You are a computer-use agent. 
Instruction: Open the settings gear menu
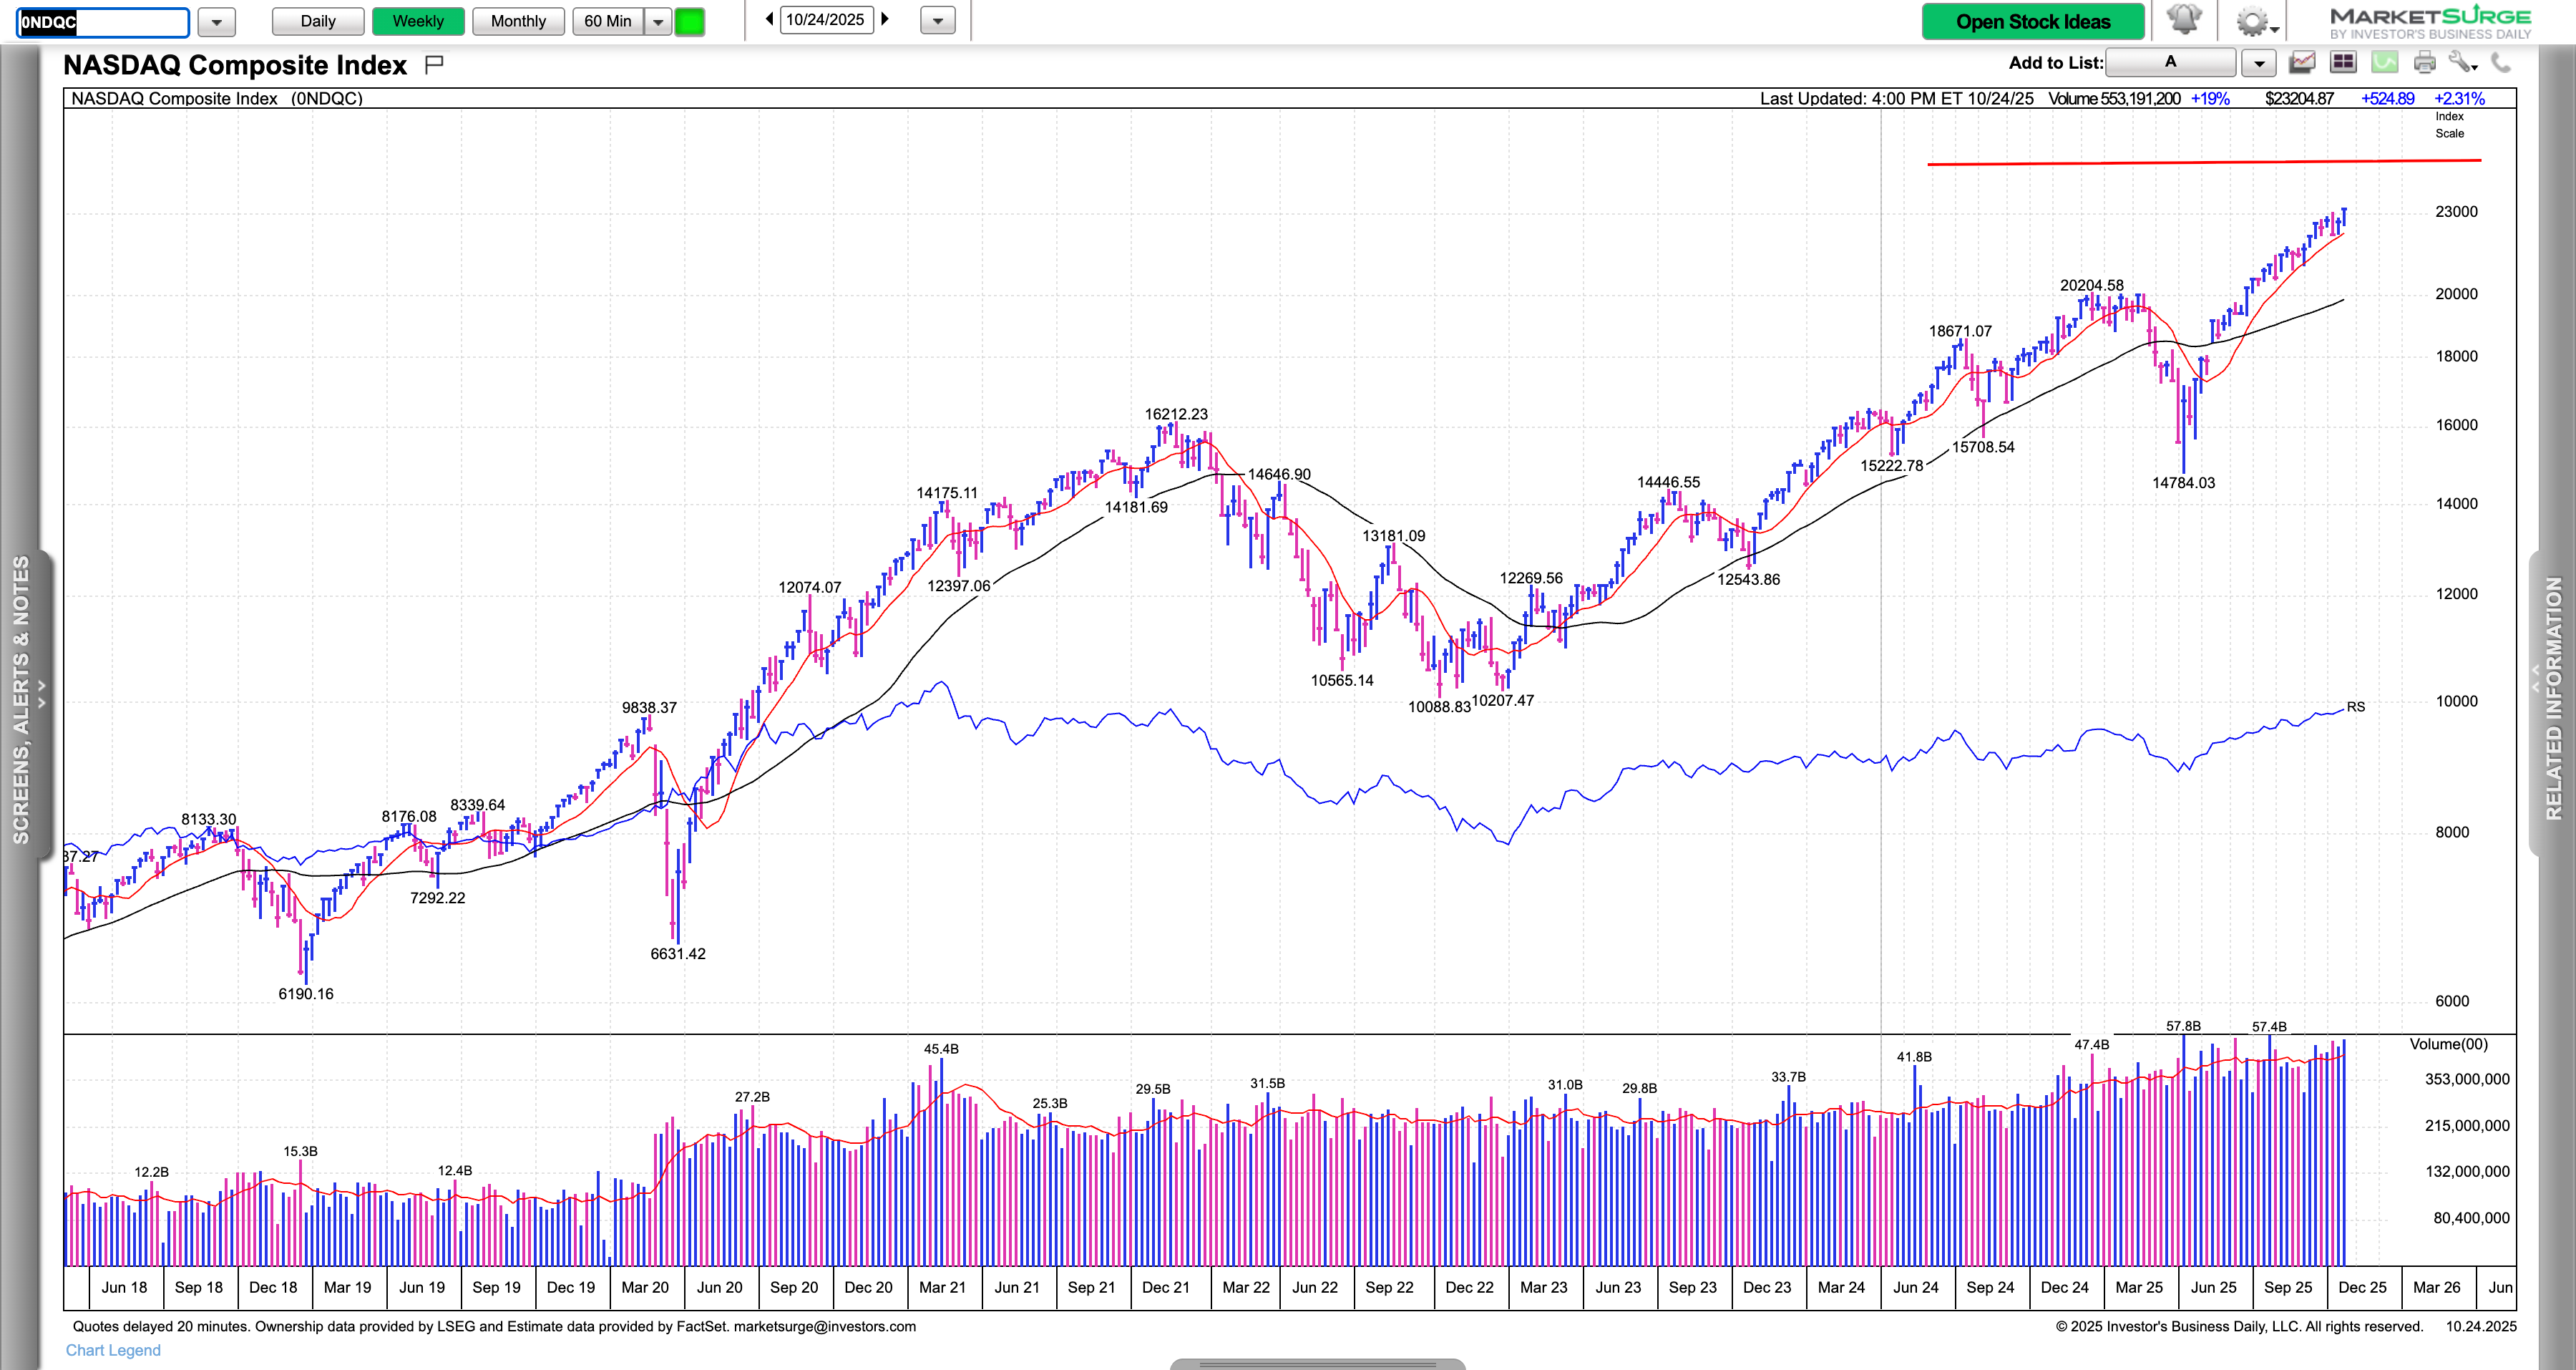click(2254, 21)
